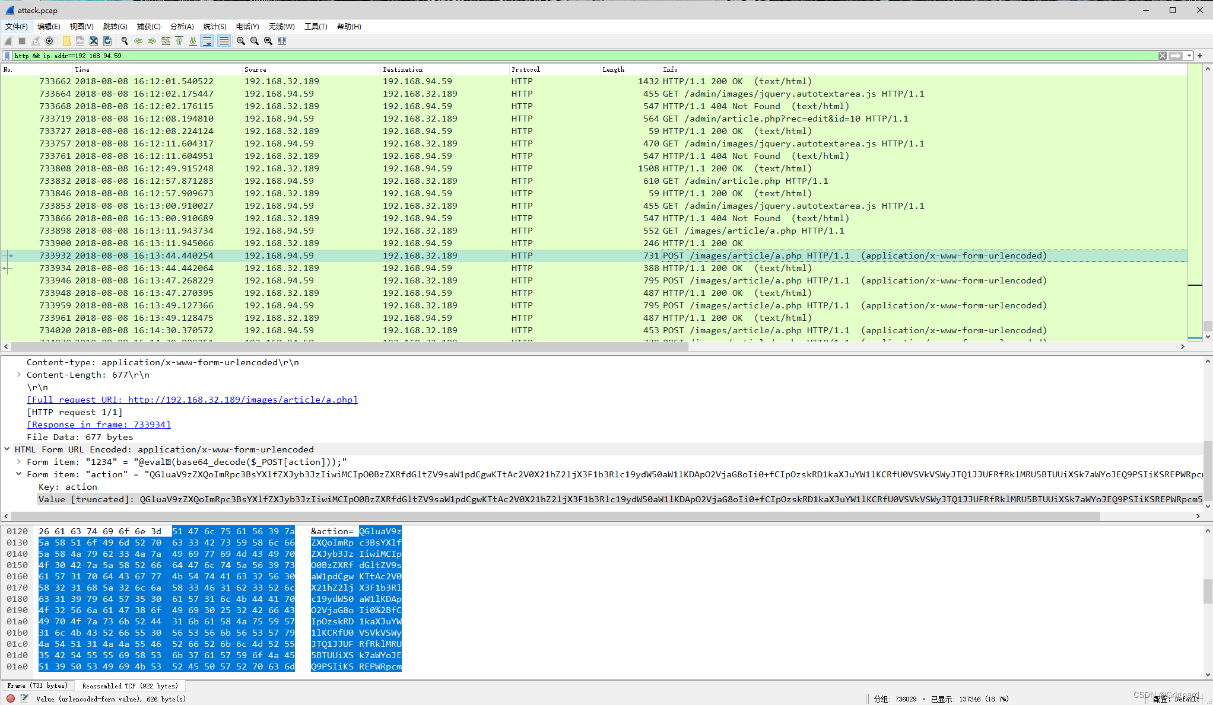Collapse the Form item "action" row
The height and width of the screenshot is (705, 1213).
[x=19, y=474]
